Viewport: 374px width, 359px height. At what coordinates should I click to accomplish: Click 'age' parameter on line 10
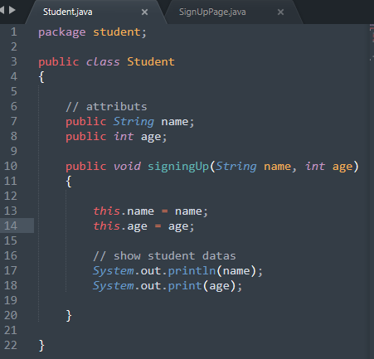point(342,167)
